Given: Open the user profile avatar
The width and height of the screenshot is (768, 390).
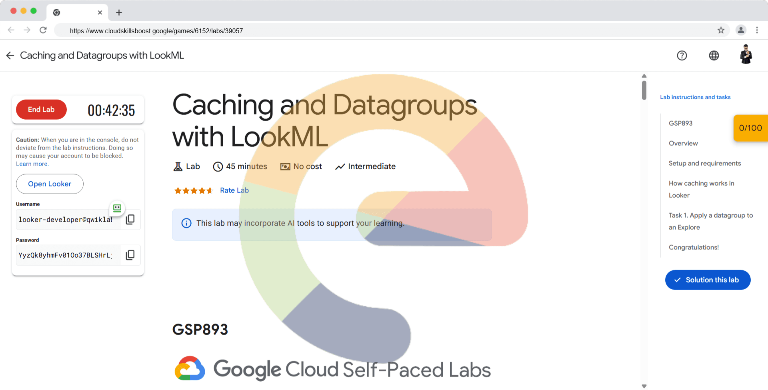Looking at the screenshot, I should [746, 55].
